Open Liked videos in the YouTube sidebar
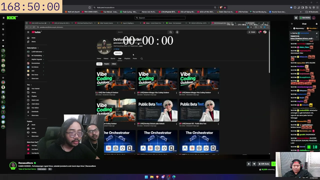320x180 pixels. (x=33, y=104)
